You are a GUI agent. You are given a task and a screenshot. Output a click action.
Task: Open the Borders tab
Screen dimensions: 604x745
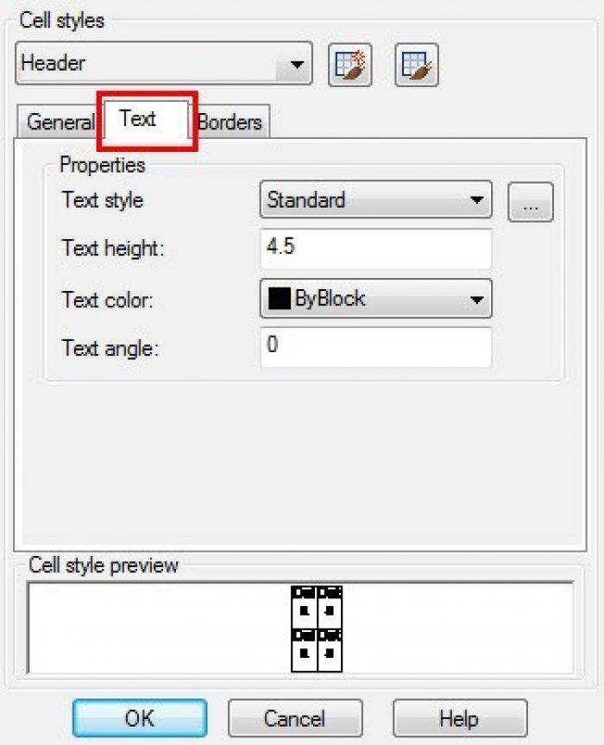[230, 122]
